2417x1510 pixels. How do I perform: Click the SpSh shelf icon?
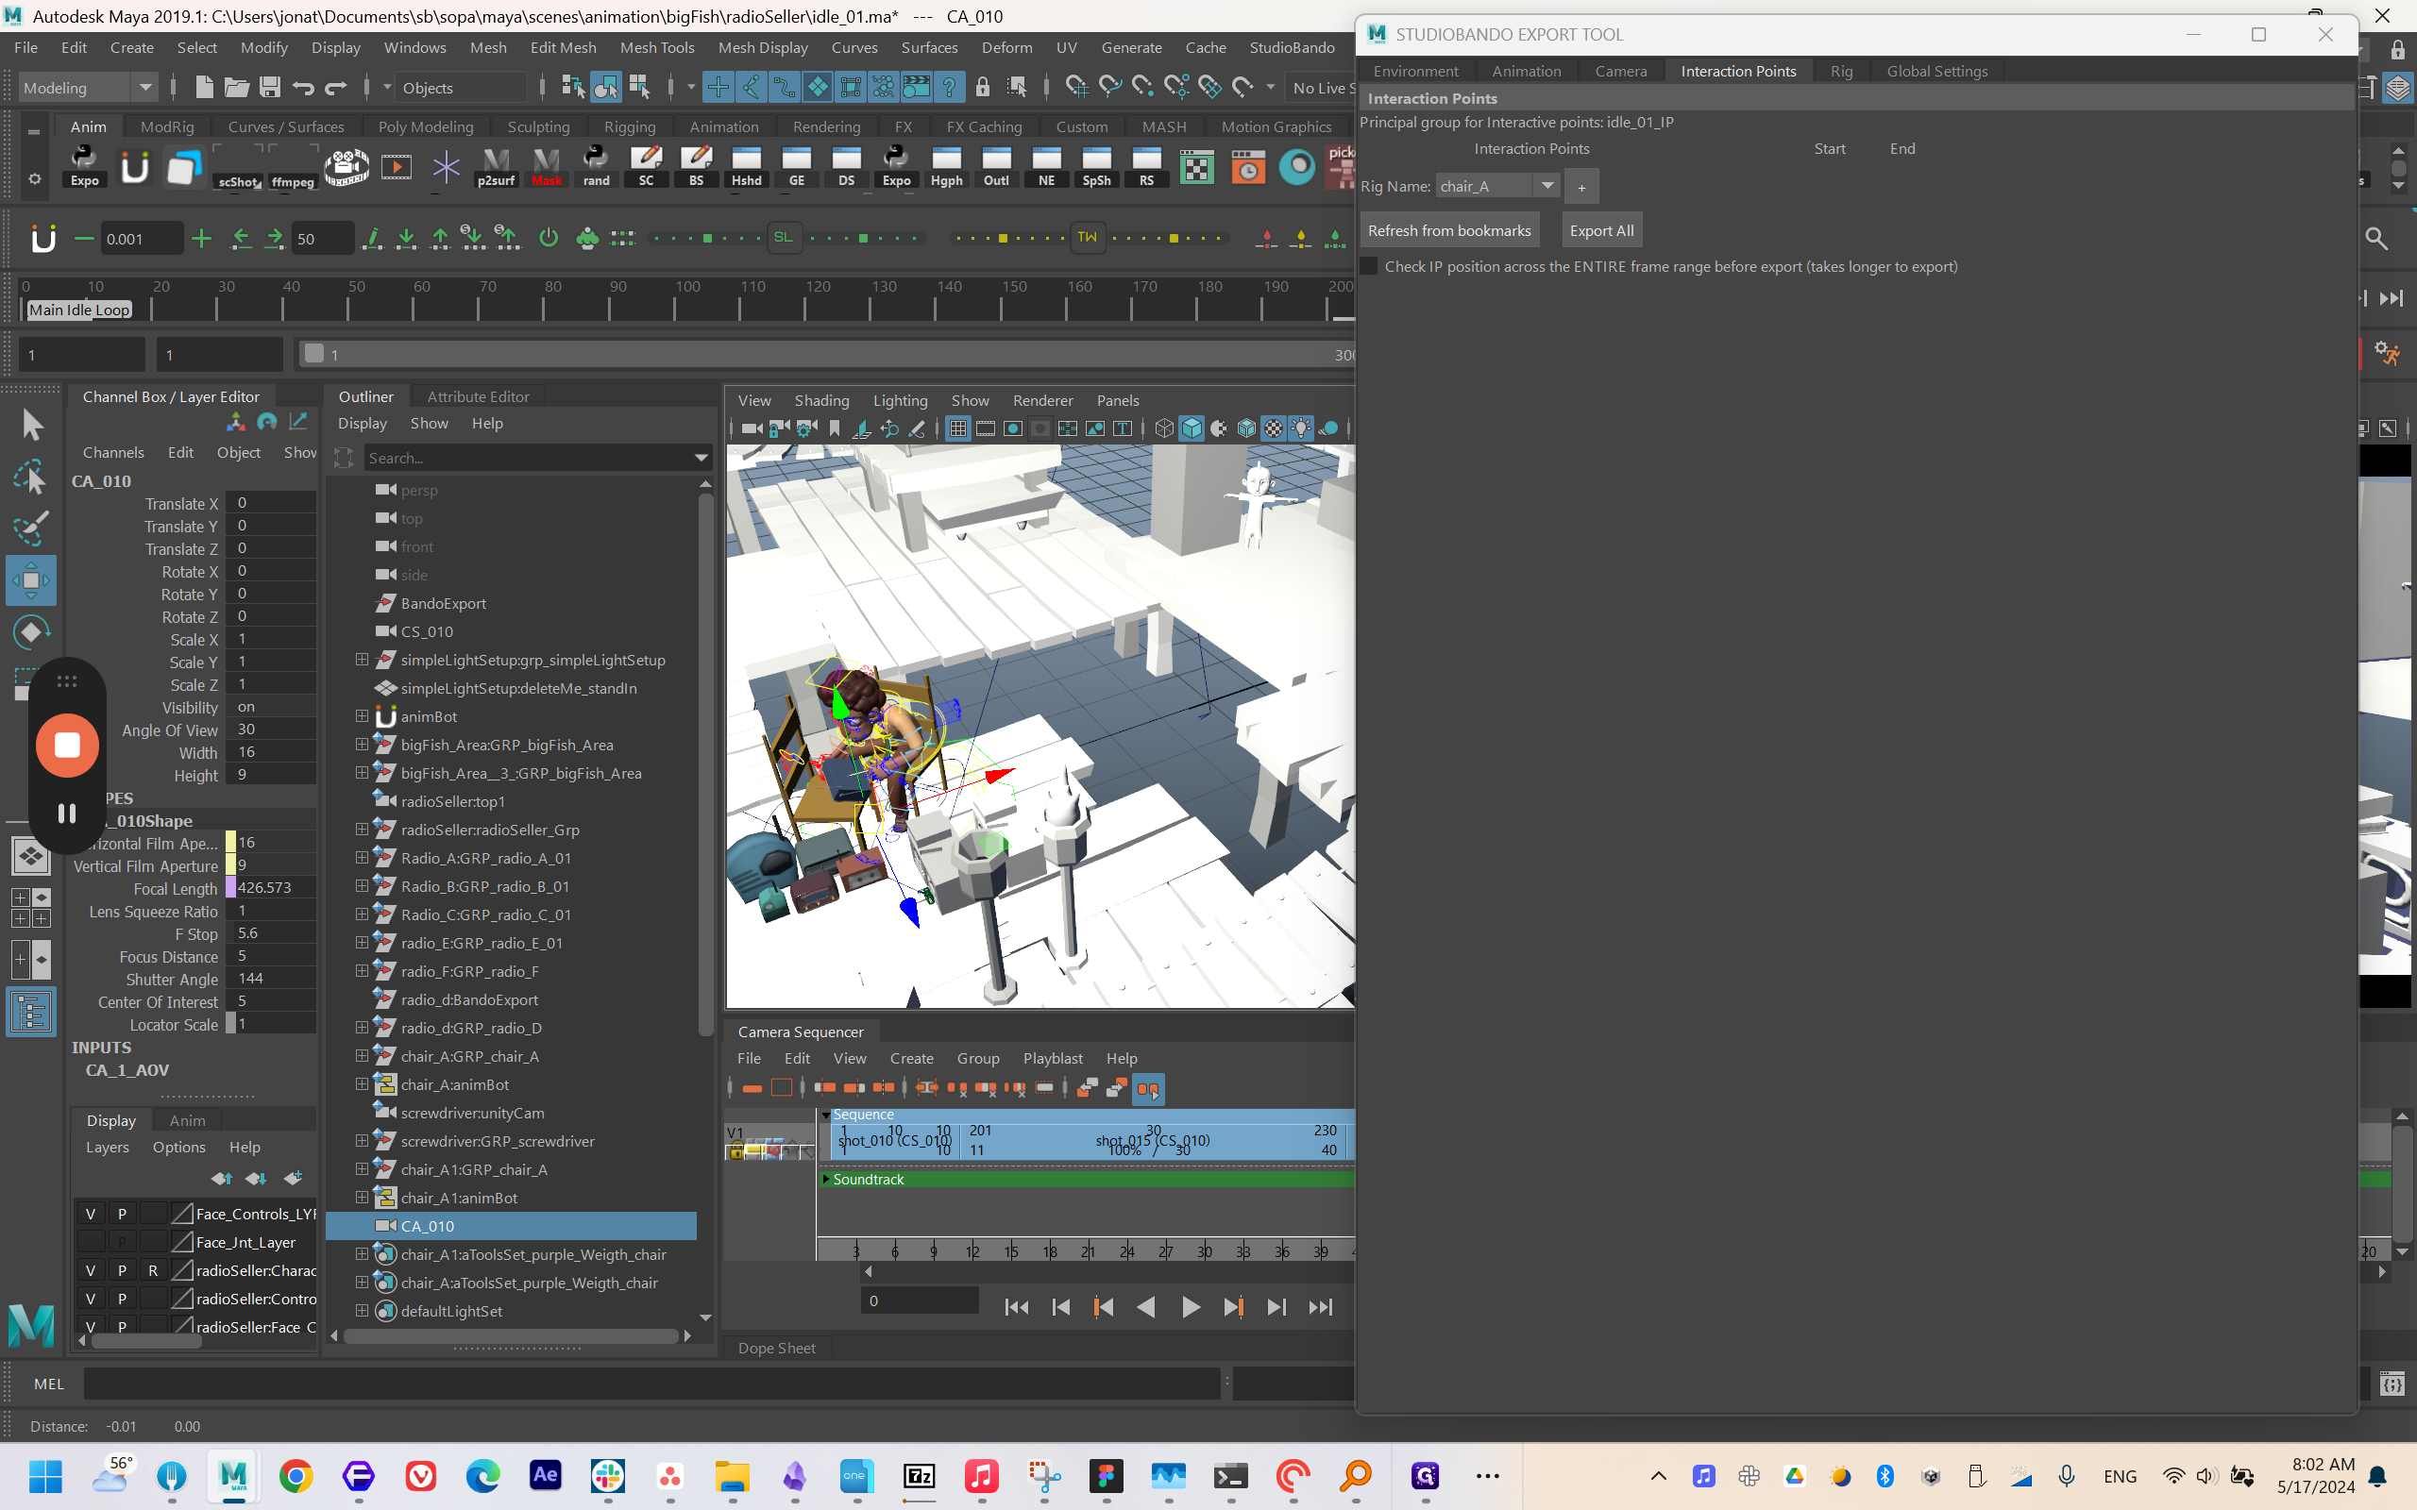point(1097,167)
